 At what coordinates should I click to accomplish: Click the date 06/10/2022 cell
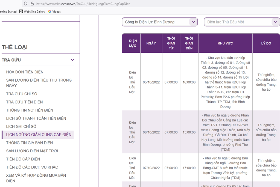tap(151, 132)
